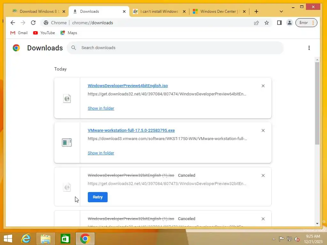Show WindowsDeveloperPreview64bit iso in folder
The image size is (327, 245).
pyautogui.click(x=101, y=108)
